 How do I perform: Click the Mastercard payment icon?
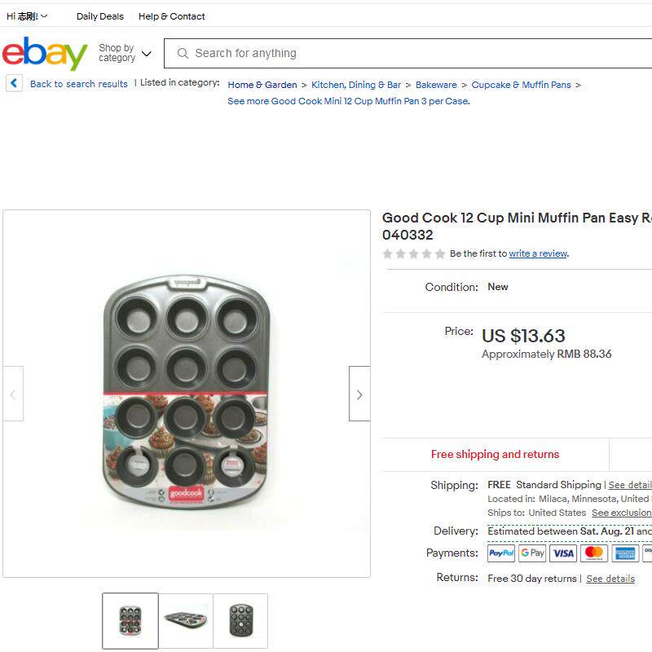click(594, 553)
